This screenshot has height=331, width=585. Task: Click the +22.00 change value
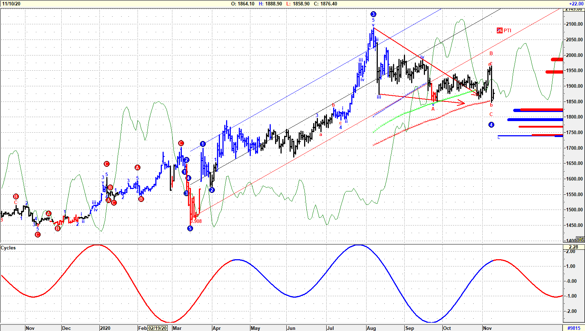(576, 4)
